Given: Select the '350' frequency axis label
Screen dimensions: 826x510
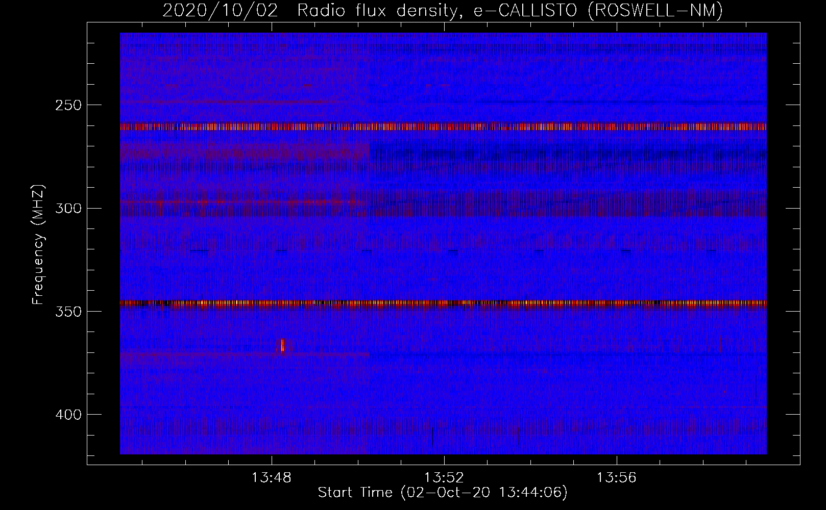Looking at the screenshot, I should coord(67,311).
